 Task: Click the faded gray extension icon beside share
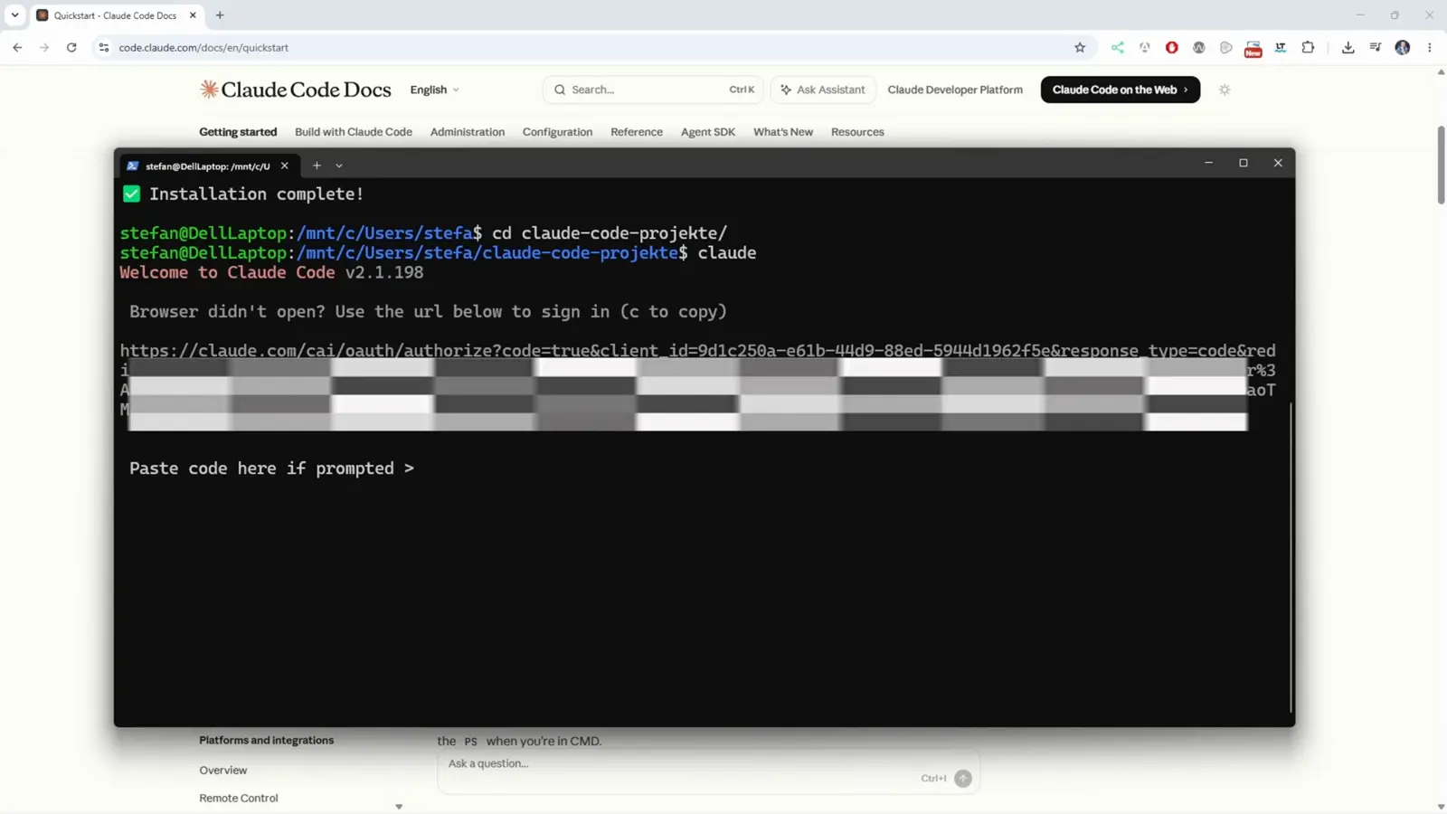1145,47
